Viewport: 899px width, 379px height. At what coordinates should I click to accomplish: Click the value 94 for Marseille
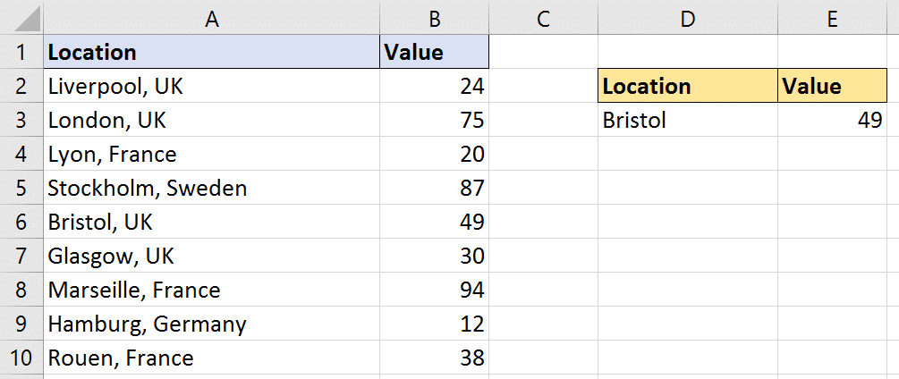[x=435, y=290]
